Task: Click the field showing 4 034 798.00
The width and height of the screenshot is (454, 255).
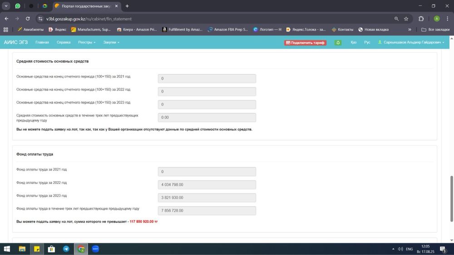Action: pyautogui.click(x=207, y=184)
